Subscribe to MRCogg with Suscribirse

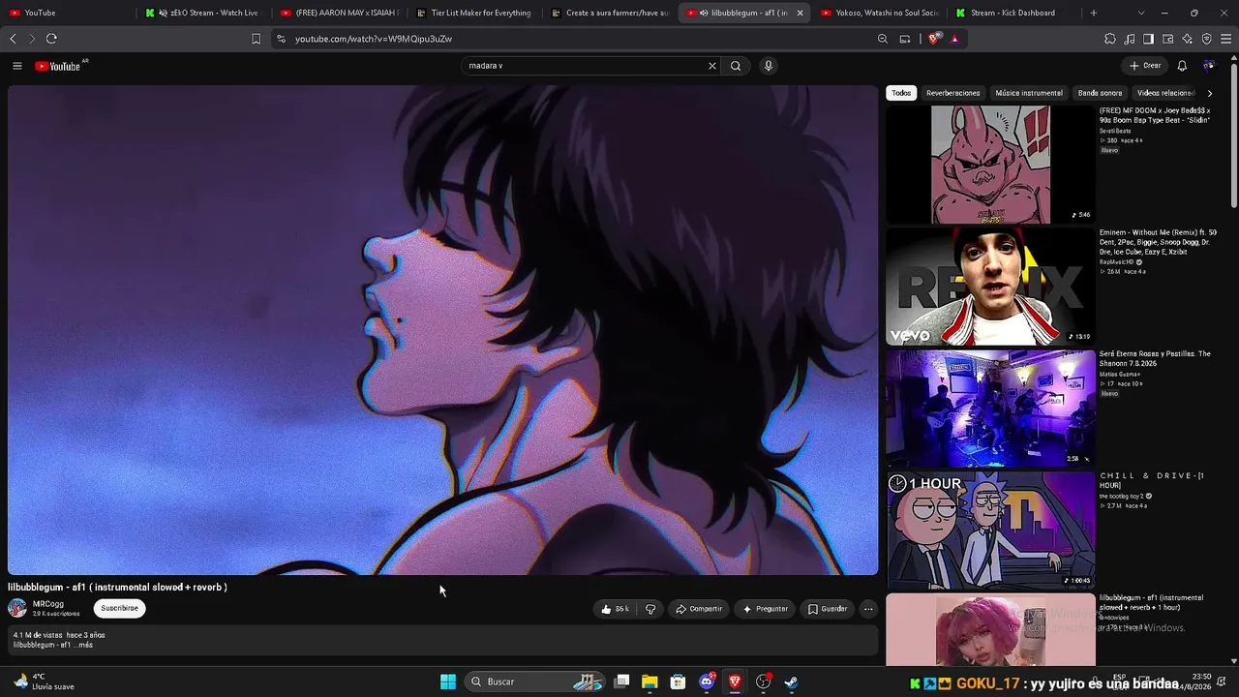pos(120,608)
